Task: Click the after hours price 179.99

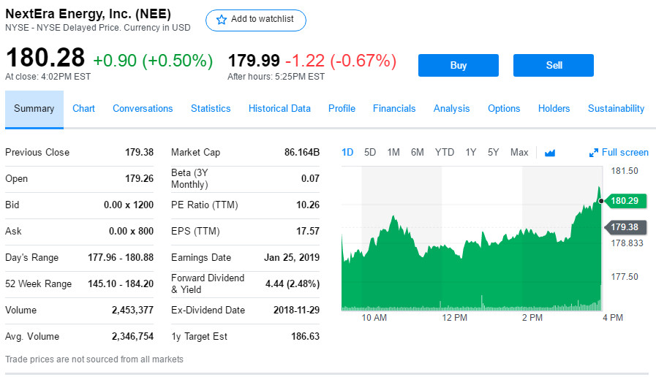Action: [x=254, y=61]
